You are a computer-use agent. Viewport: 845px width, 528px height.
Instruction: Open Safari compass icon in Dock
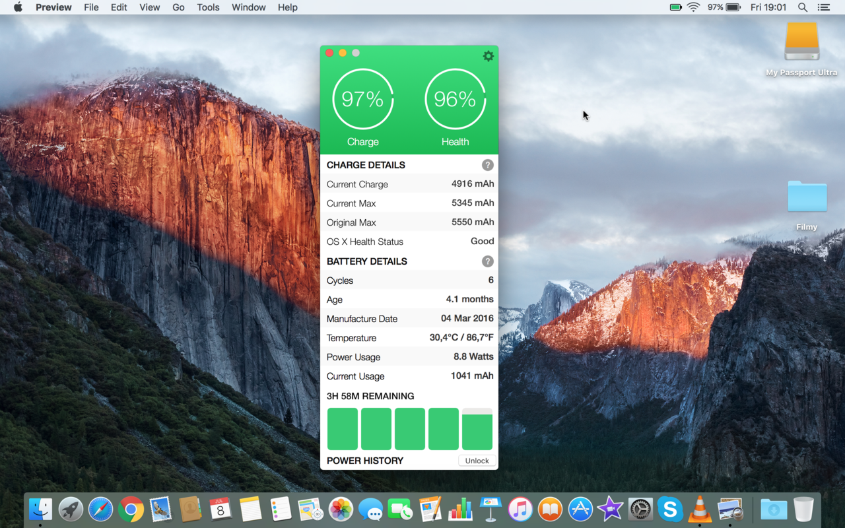pyautogui.click(x=101, y=509)
